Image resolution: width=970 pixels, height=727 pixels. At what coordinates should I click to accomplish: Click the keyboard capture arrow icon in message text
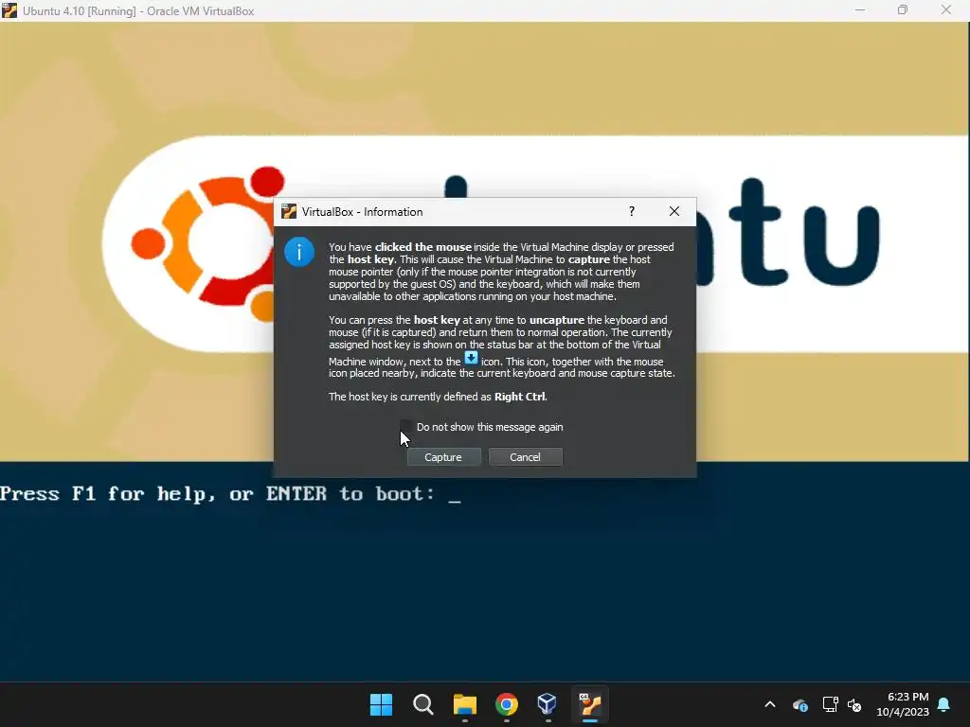471,358
